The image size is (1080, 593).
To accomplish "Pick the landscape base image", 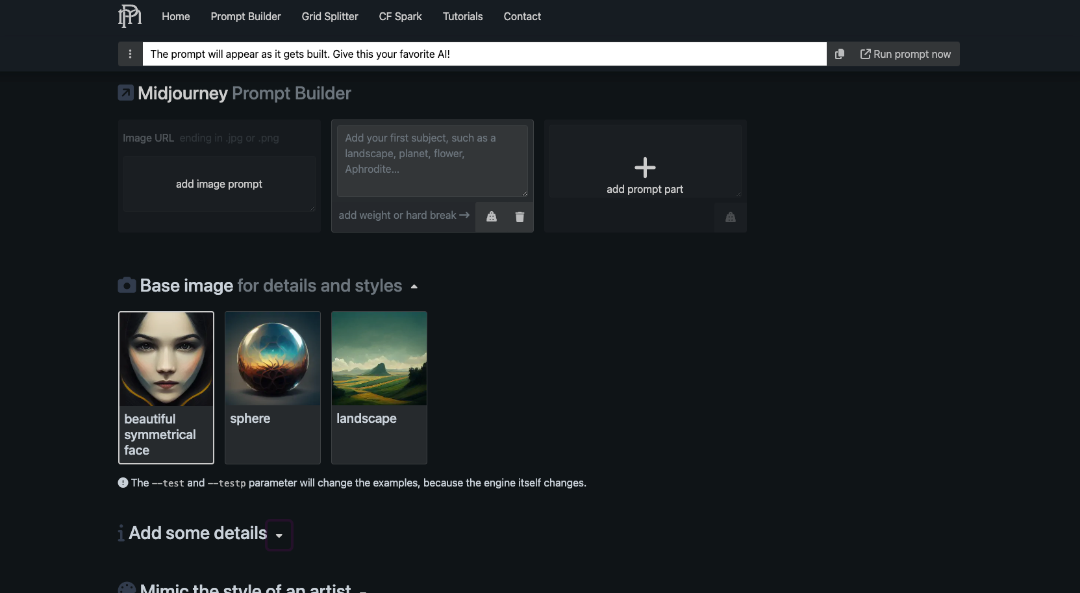I will [379, 388].
